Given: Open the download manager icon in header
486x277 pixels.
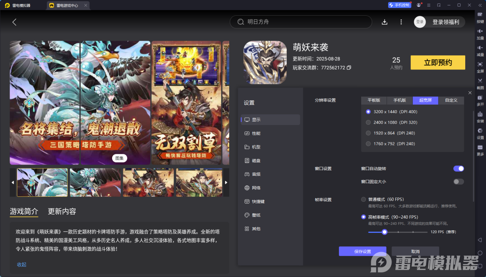Looking at the screenshot, I should (x=385, y=22).
